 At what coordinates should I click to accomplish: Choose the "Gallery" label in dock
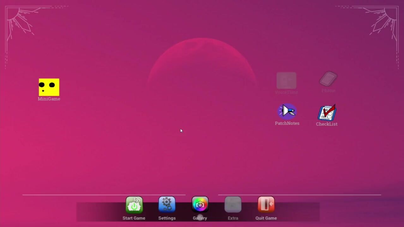coord(200,218)
